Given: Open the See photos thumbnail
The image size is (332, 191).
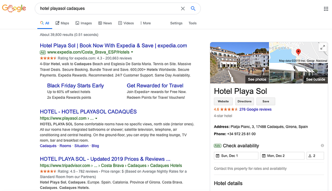Looking at the screenshot, I should click(239, 63).
